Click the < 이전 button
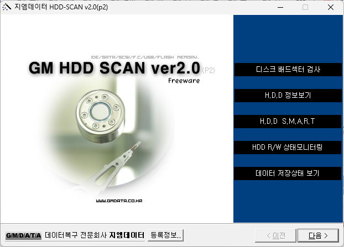The width and height of the screenshot is (344, 247). (275, 235)
